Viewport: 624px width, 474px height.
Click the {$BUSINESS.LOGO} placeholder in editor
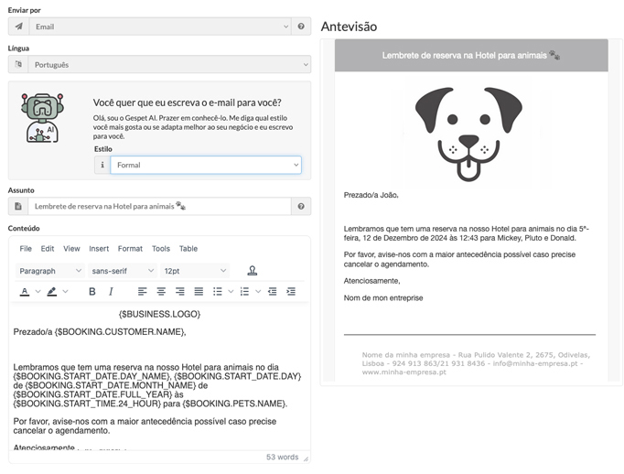[x=159, y=314]
